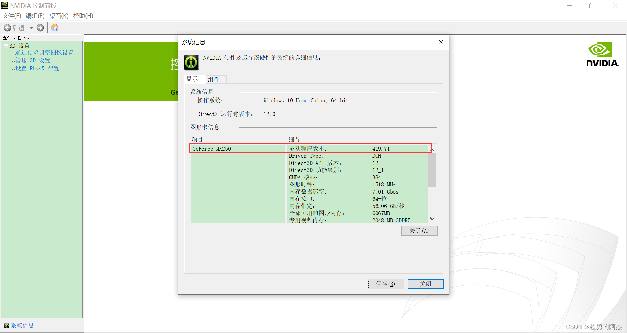Image resolution: width=627 pixels, height=333 pixels.
Task: Click the 专用视频内存 value 2048 MB GDDR5
Action: (x=391, y=221)
